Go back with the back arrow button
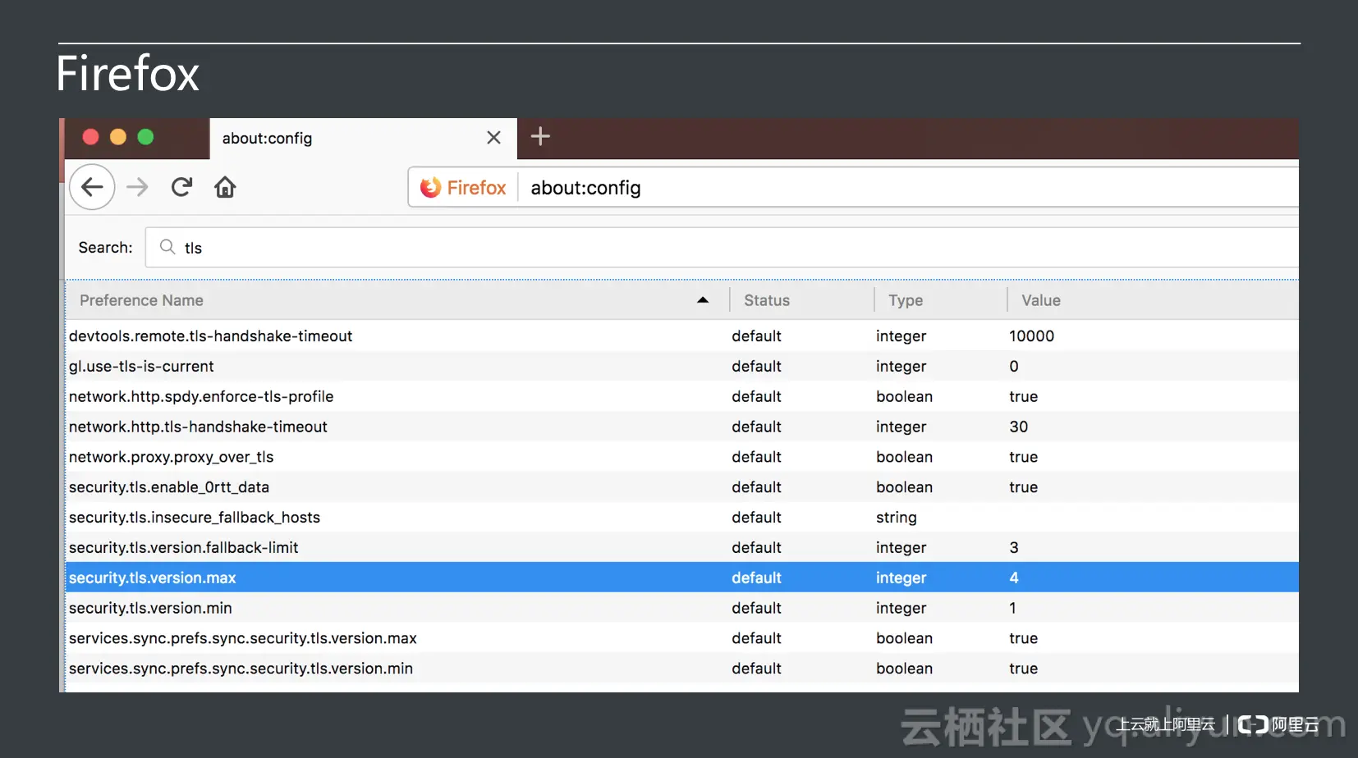Viewport: 1358px width, 758px height. pyautogui.click(x=92, y=187)
